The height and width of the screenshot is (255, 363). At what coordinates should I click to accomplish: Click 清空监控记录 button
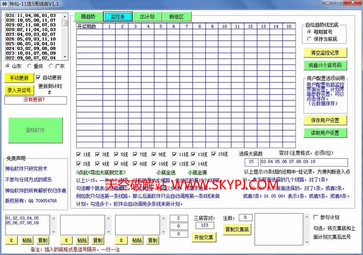pos(325,53)
